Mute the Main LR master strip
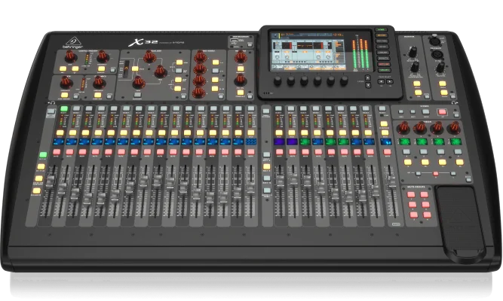 (387, 152)
